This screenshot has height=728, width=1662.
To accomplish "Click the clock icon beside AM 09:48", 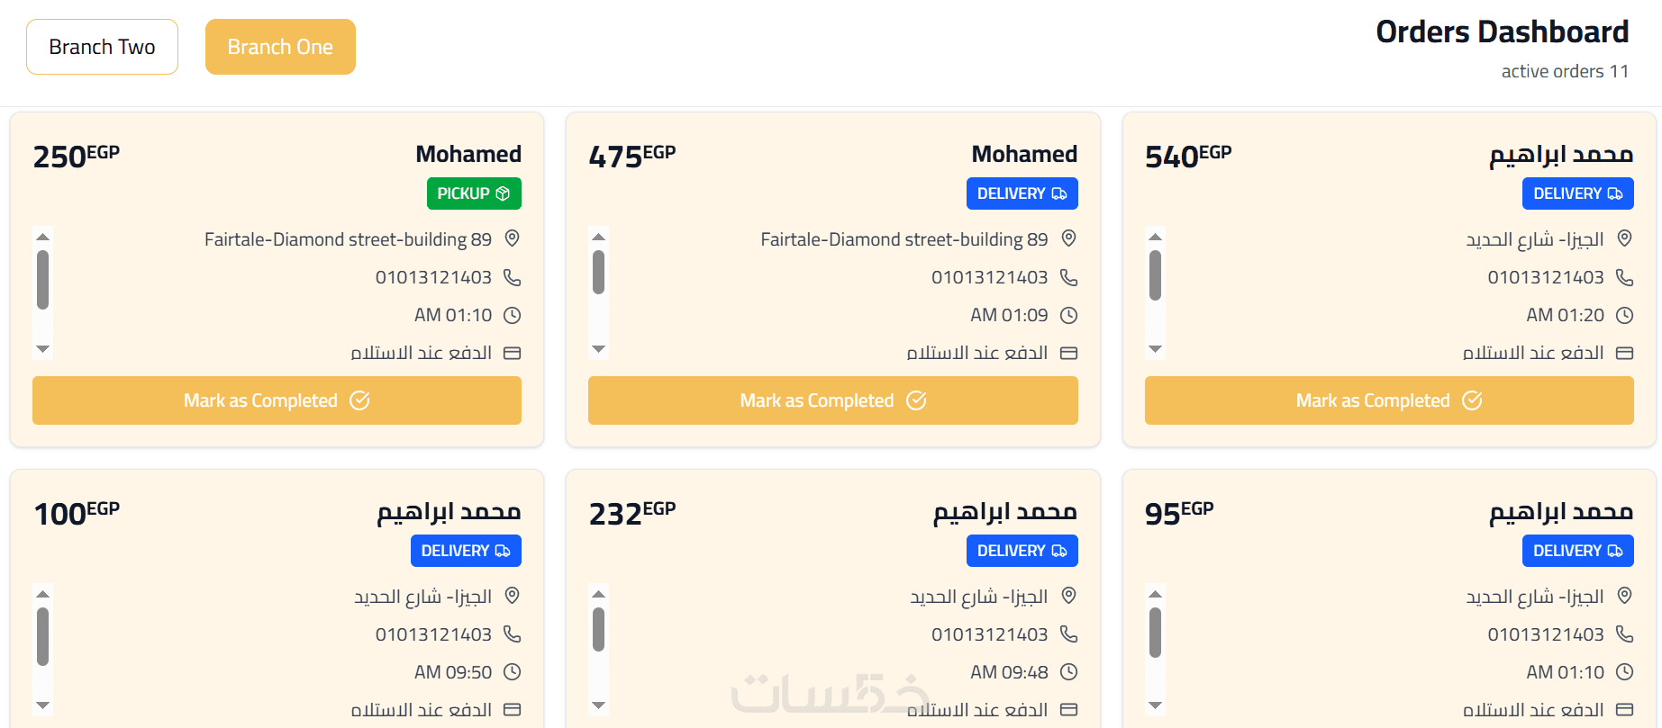I will click(1068, 672).
